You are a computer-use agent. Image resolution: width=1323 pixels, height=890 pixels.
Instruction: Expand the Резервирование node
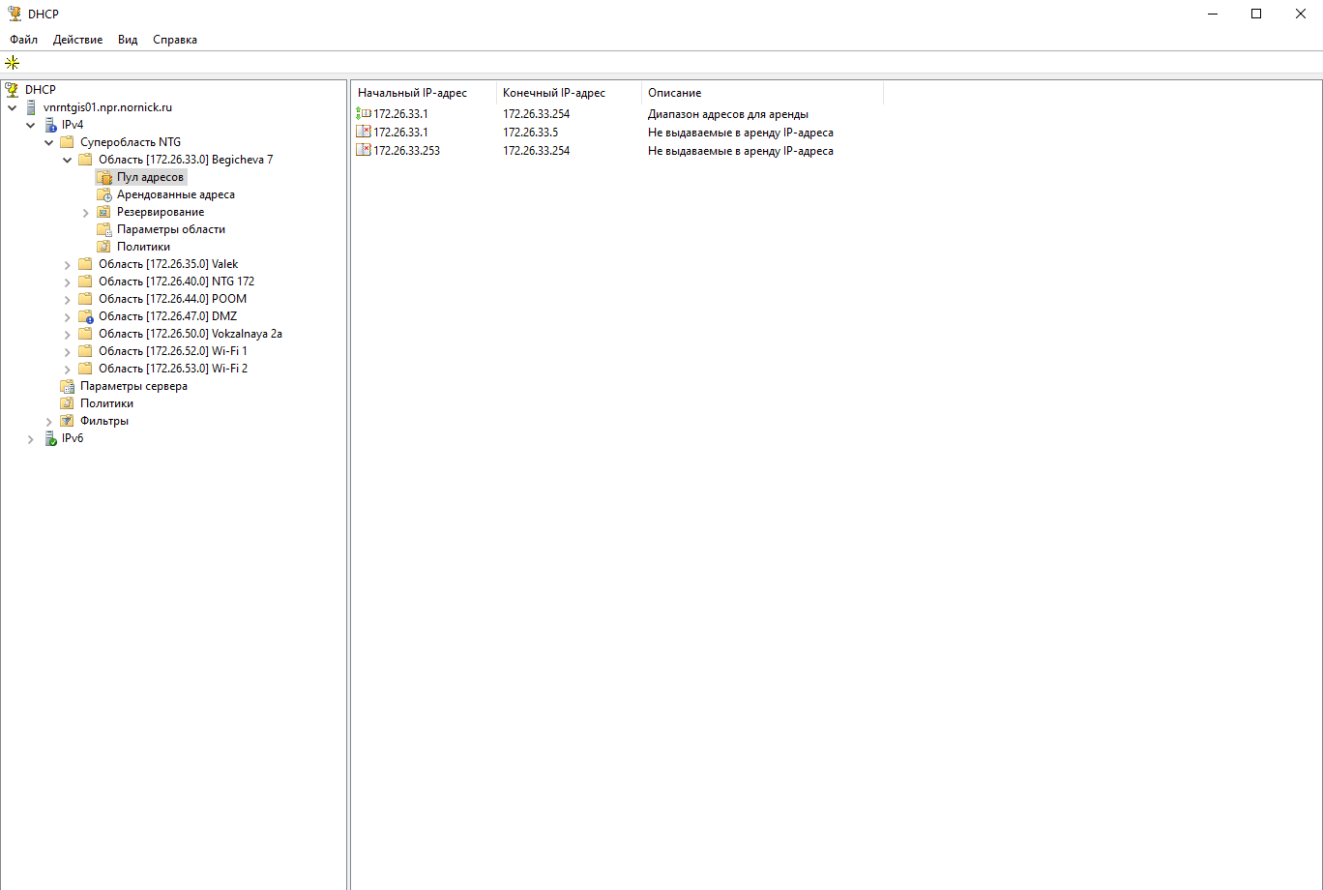point(86,212)
